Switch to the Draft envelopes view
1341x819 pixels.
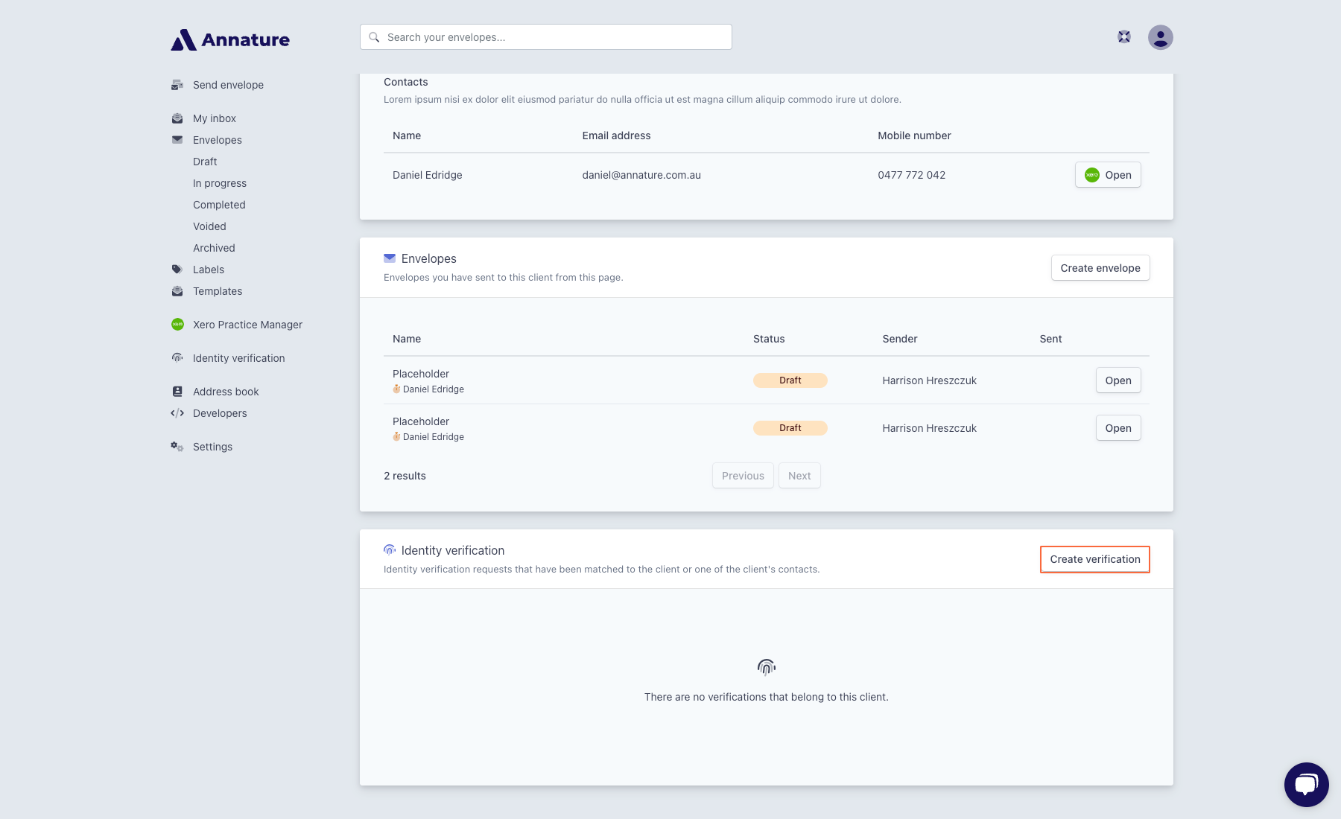pos(204,162)
